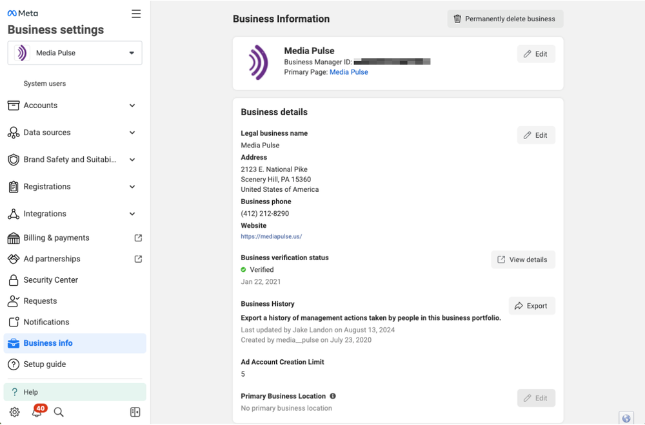Click the Registrations label in sidebar
Viewport: 645px width, 425px height.
click(47, 187)
